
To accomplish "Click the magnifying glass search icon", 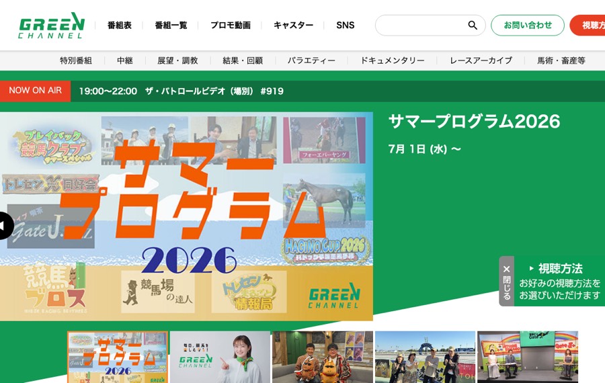I will [x=473, y=25].
